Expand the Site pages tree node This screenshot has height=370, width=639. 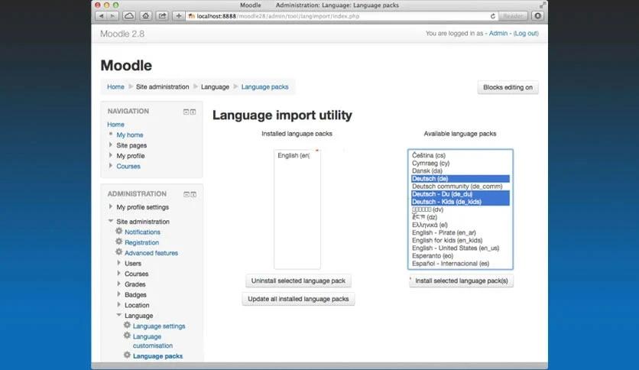(110, 144)
